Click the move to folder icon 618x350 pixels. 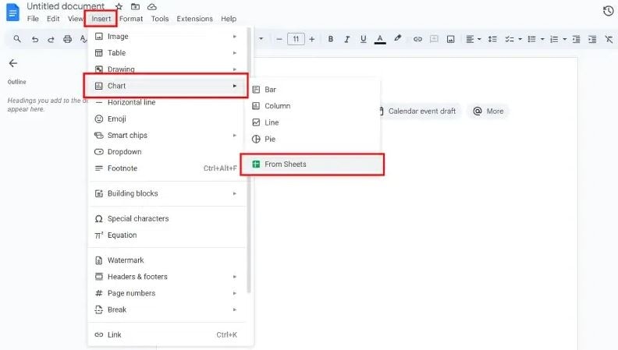coord(135,6)
